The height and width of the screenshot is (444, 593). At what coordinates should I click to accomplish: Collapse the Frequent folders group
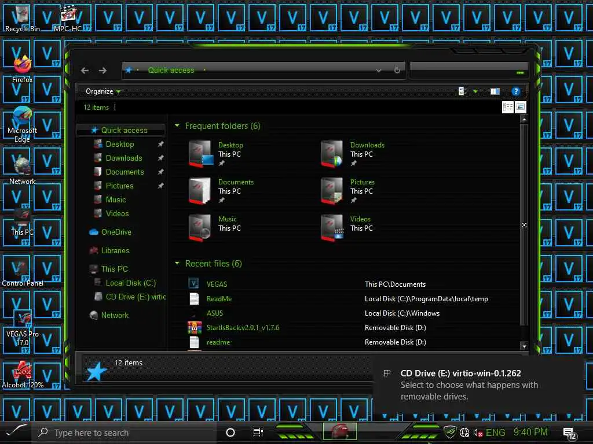tap(177, 125)
